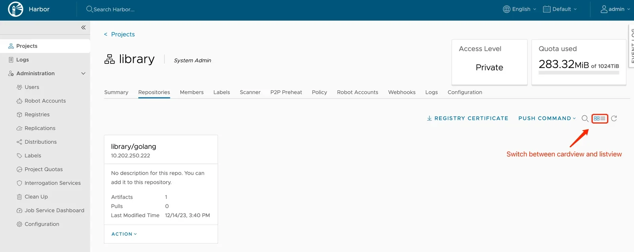Image resolution: width=634 pixels, height=252 pixels.
Task: Click the Clean Up trash icon
Action: click(19, 197)
